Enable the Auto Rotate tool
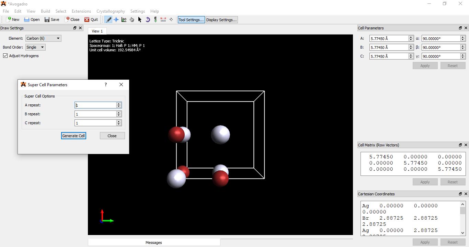This screenshot has width=469, height=247. click(148, 20)
